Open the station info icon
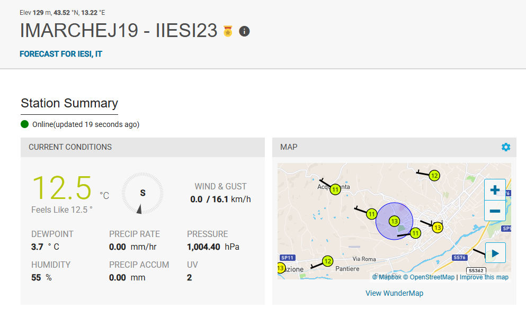Image resolution: width=526 pixels, height=309 pixels. [x=244, y=31]
